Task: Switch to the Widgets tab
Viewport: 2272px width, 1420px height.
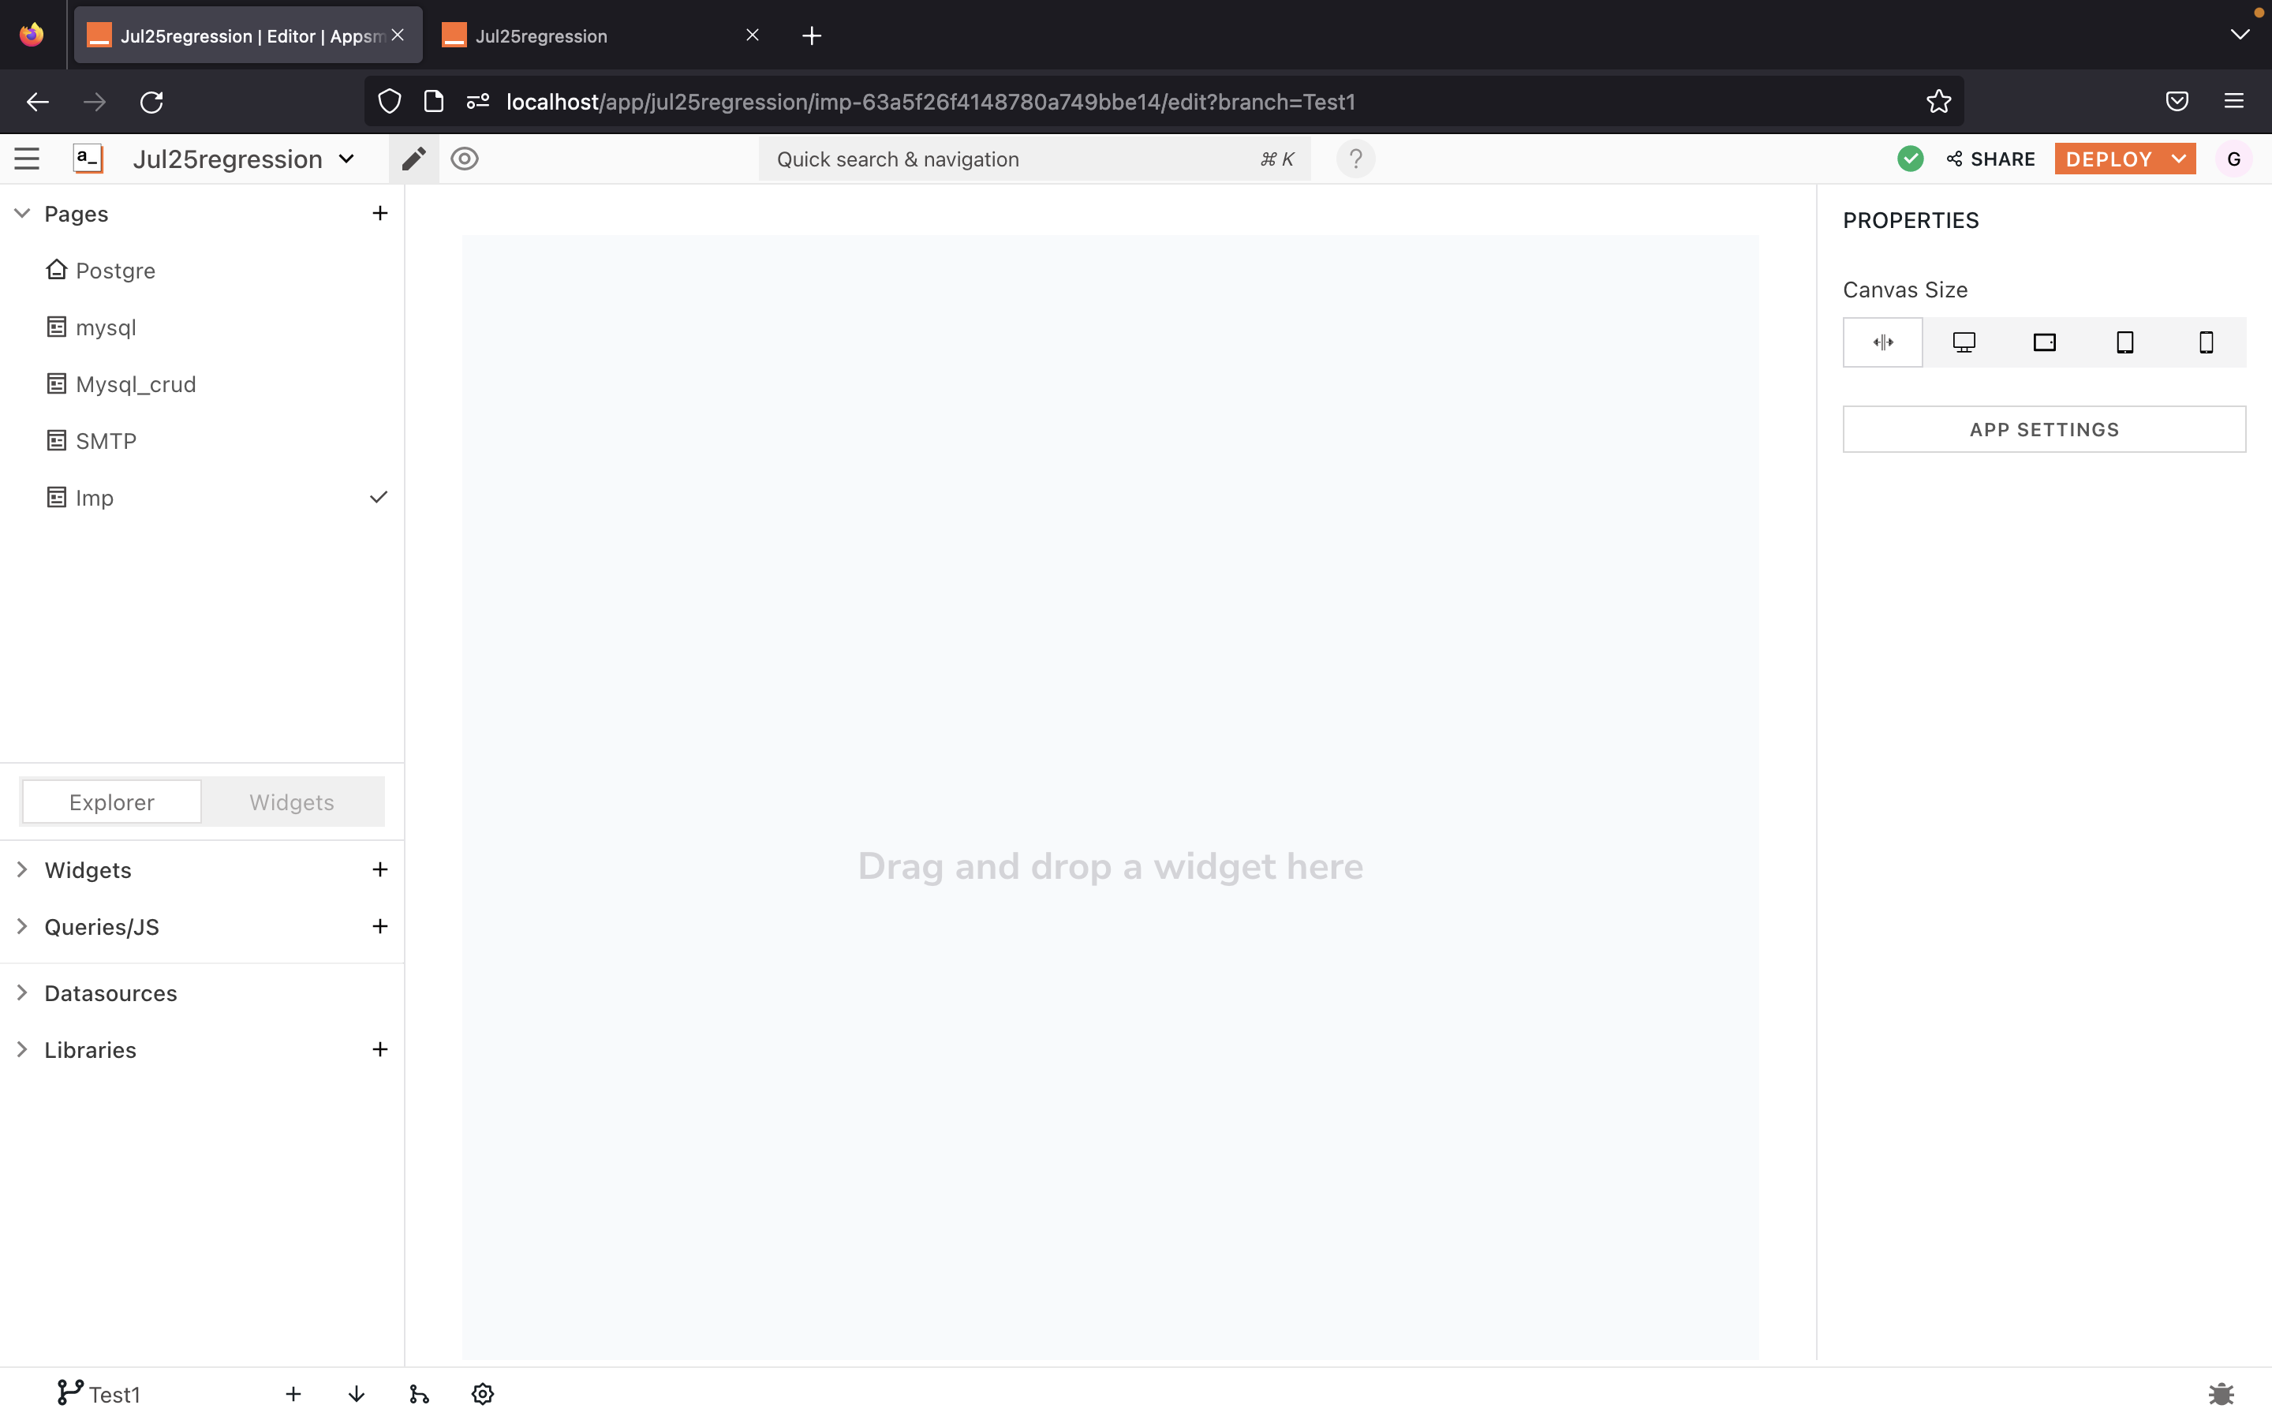Action: (292, 802)
